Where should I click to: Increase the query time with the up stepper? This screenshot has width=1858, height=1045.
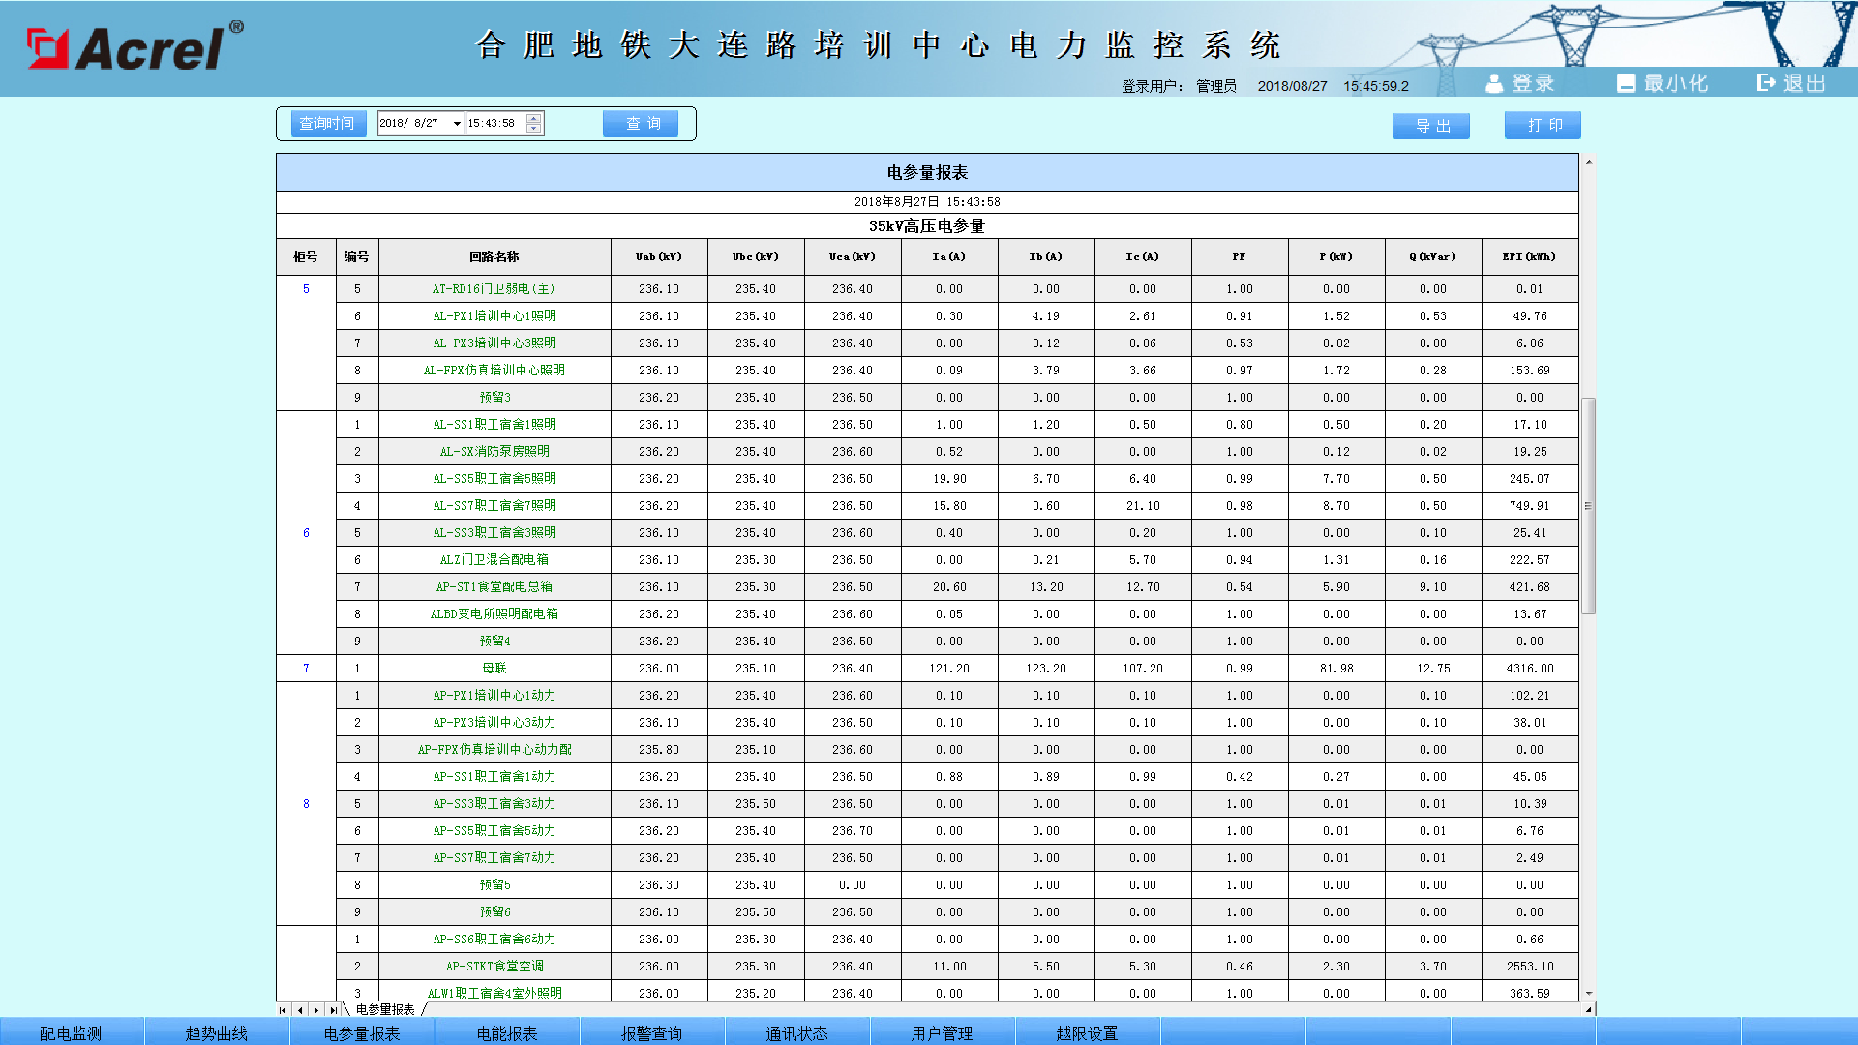[534, 119]
